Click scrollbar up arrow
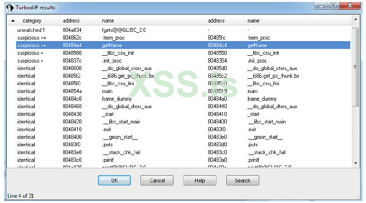 pyautogui.click(x=356, y=20)
